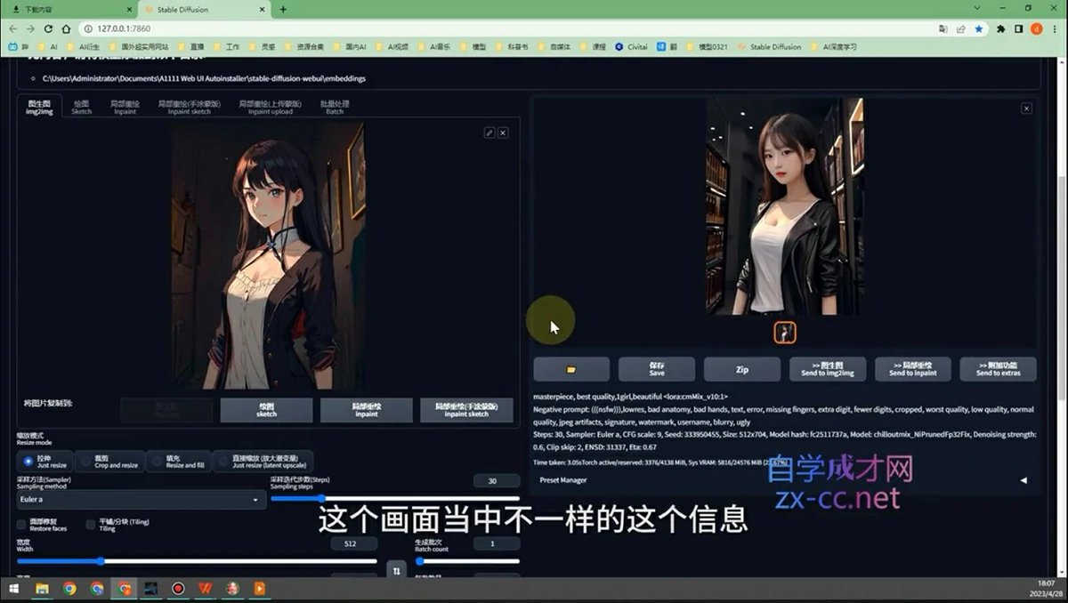Viewport: 1068px width, 603px height.
Task: Go back in the browser
Action: (13, 28)
